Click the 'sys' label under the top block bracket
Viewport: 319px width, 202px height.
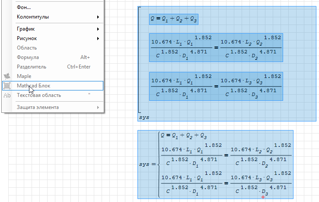click(143, 117)
